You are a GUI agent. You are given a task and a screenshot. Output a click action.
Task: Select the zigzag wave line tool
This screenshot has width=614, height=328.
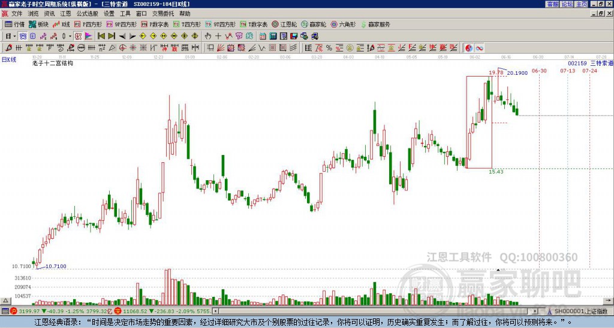point(262,48)
